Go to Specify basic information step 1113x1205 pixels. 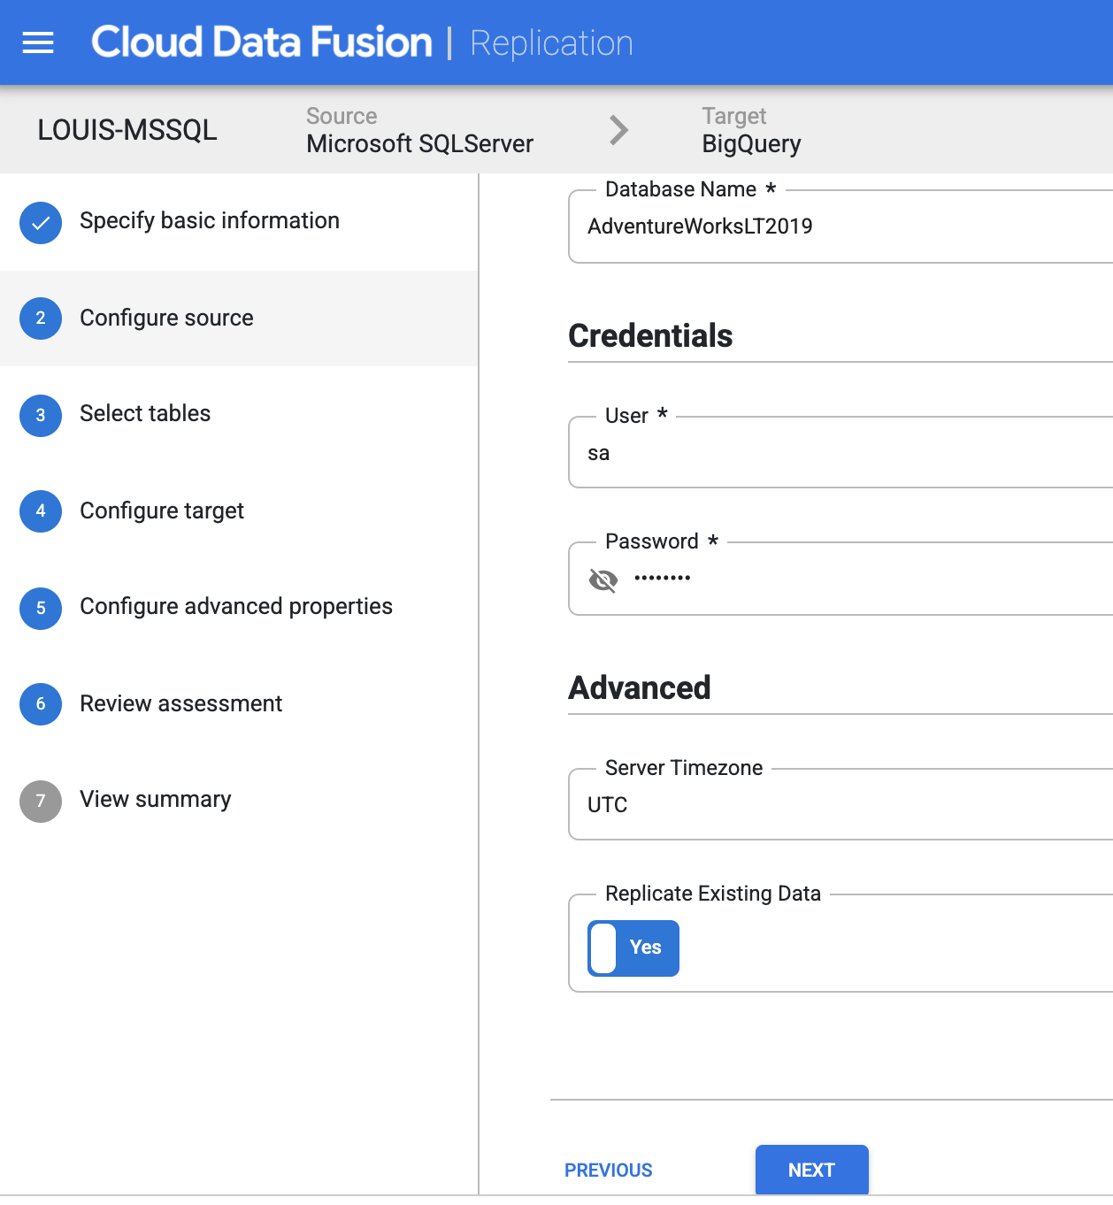pyautogui.click(x=210, y=220)
